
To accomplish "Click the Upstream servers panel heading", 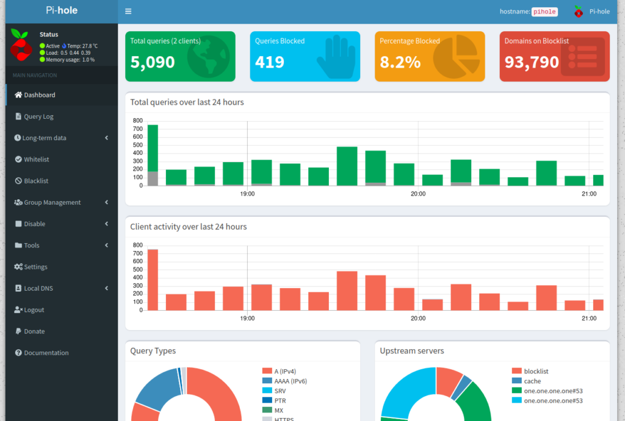I will (412, 351).
